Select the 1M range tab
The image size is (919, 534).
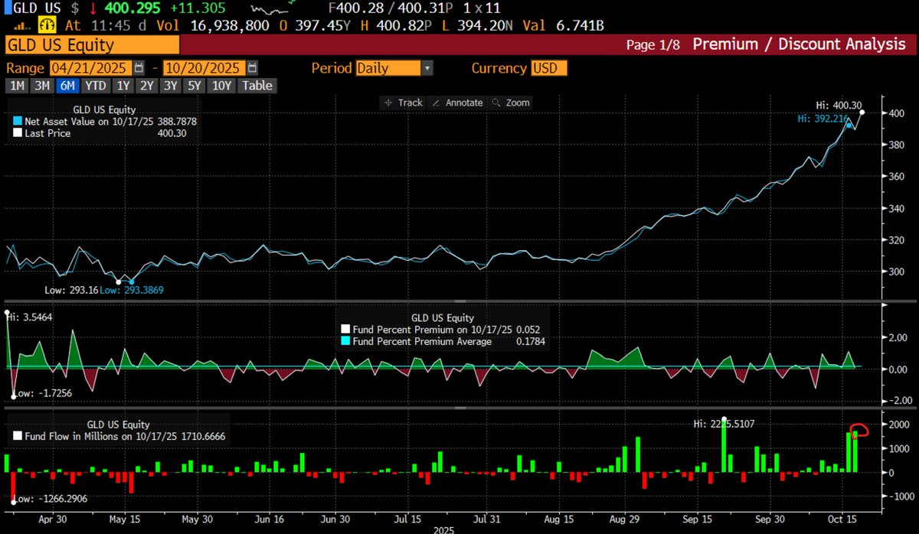pos(17,86)
